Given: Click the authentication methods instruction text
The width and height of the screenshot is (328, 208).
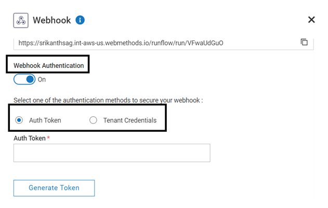Looking at the screenshot, I should tap(108, 100).
